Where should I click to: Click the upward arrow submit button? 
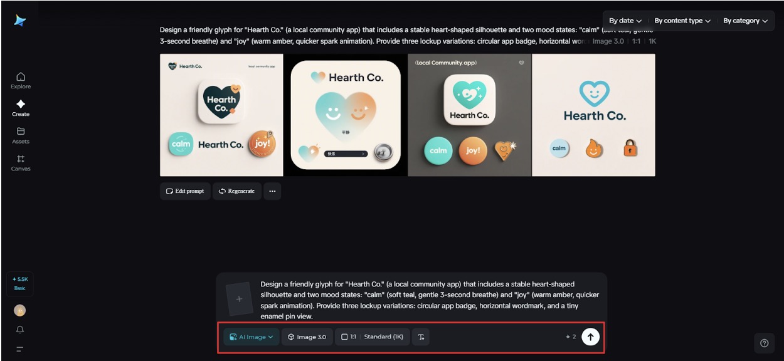(x=590, y=337)
